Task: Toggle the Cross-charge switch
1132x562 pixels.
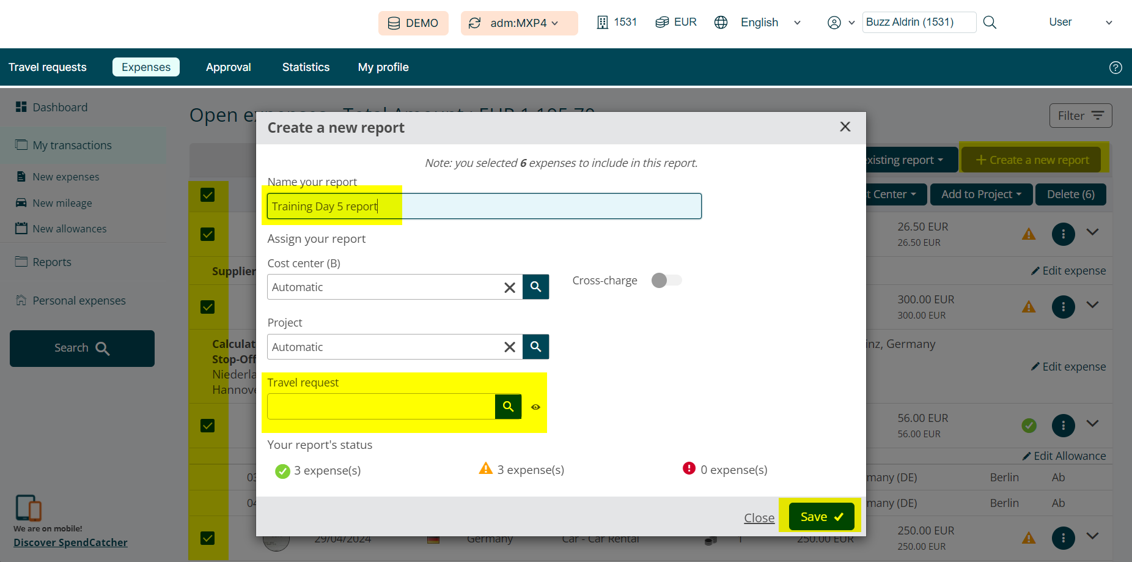Action: [x=666, y=280]
